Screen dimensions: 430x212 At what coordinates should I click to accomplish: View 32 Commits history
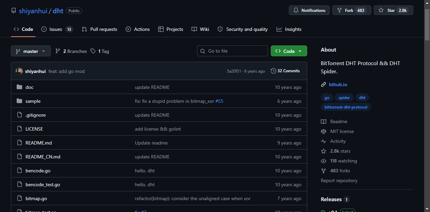(285, 71)
